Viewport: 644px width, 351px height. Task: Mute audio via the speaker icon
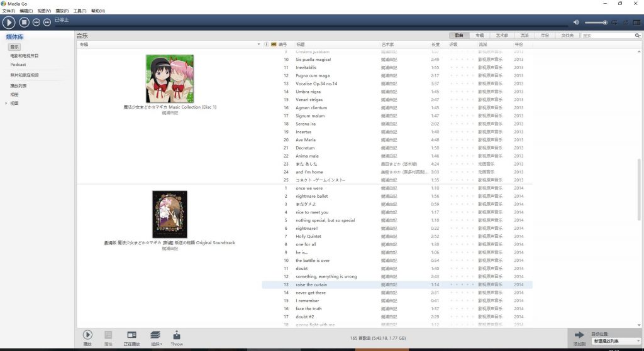pos(576,23)
